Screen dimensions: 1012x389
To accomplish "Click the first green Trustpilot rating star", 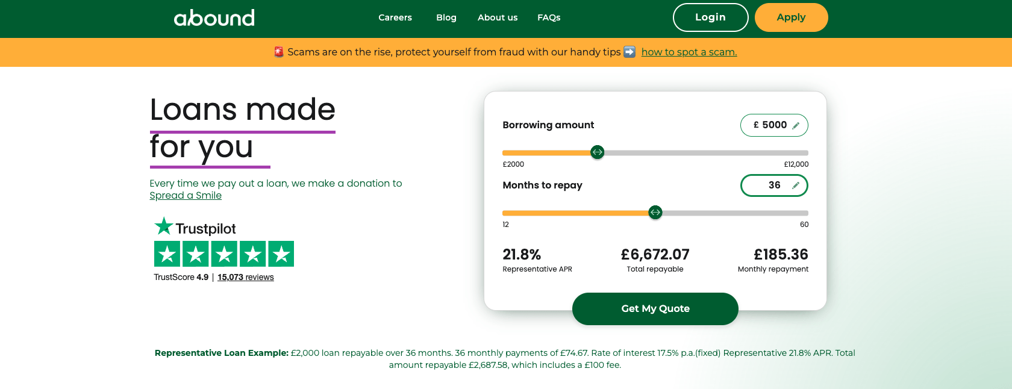I will [x=167, y=254].
